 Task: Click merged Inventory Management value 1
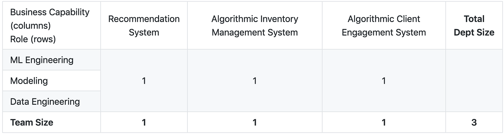tap(255, 81)
